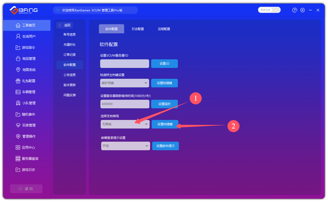
Task: Click the map pin icon beside 地图系统
Action: [18, 70]
